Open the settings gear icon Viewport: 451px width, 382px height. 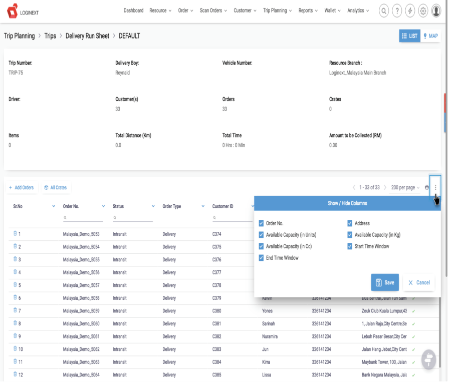click(423, 11)
